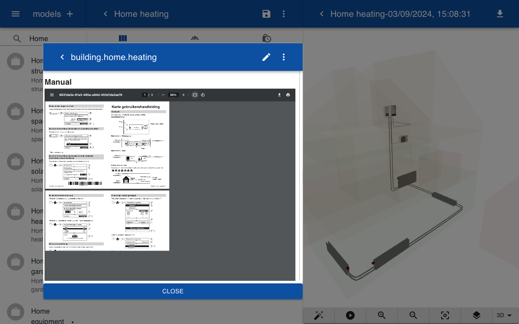Open Home heating more options menu
Screen dimensions: 519x324
click(x=284, y=14)
